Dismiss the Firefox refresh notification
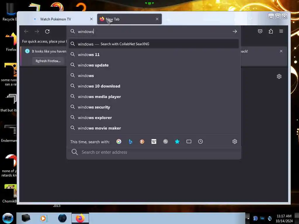Viewport: 299px width, 224px height. (x=281, y=51)
